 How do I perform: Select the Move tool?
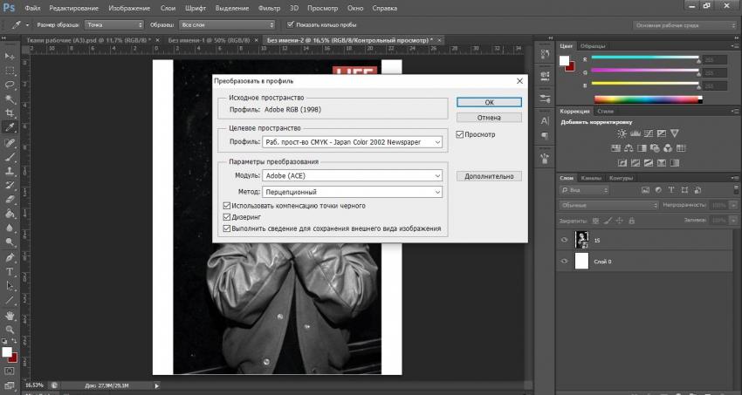pyautogui.click(x=10, y=54)
